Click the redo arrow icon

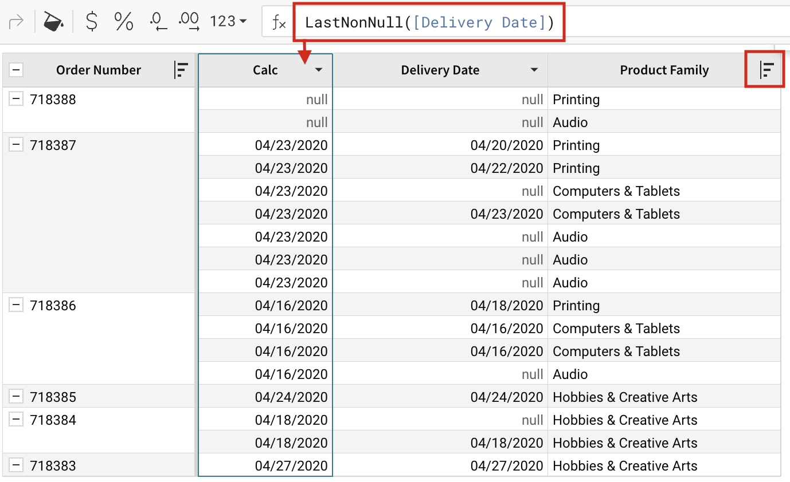pos(17,22)
